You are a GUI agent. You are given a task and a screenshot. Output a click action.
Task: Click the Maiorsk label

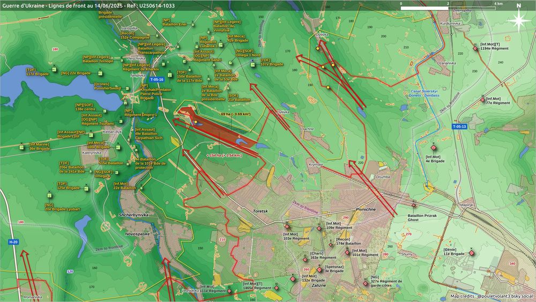tap(467, 205)
